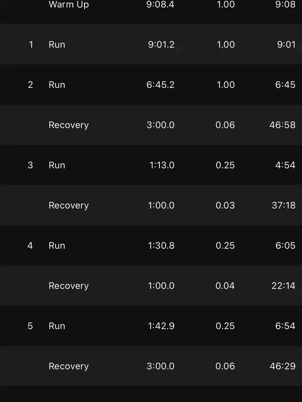The height and width of the screenshot is (402, 302).
Task: Tap the 1:30.8 lap time
Action: coord(161,246)
